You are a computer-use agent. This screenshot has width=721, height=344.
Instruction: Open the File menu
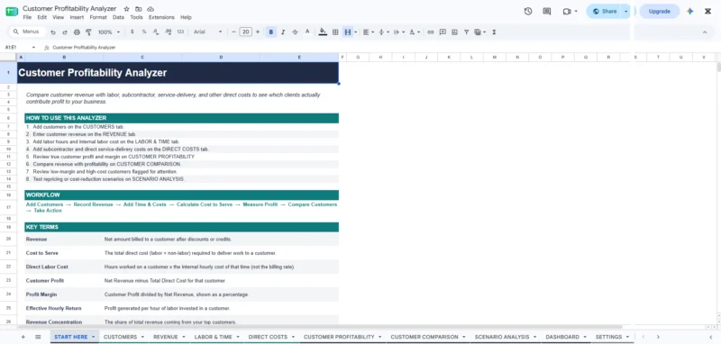pyautogui.click(x=27, y=17)
